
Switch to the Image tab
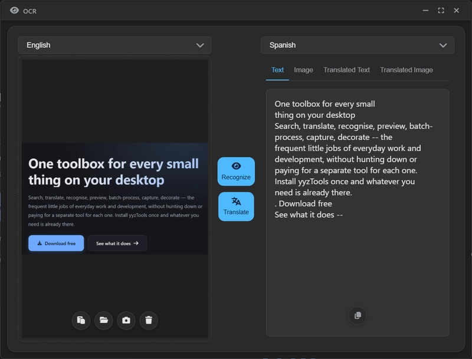[303, 70]
